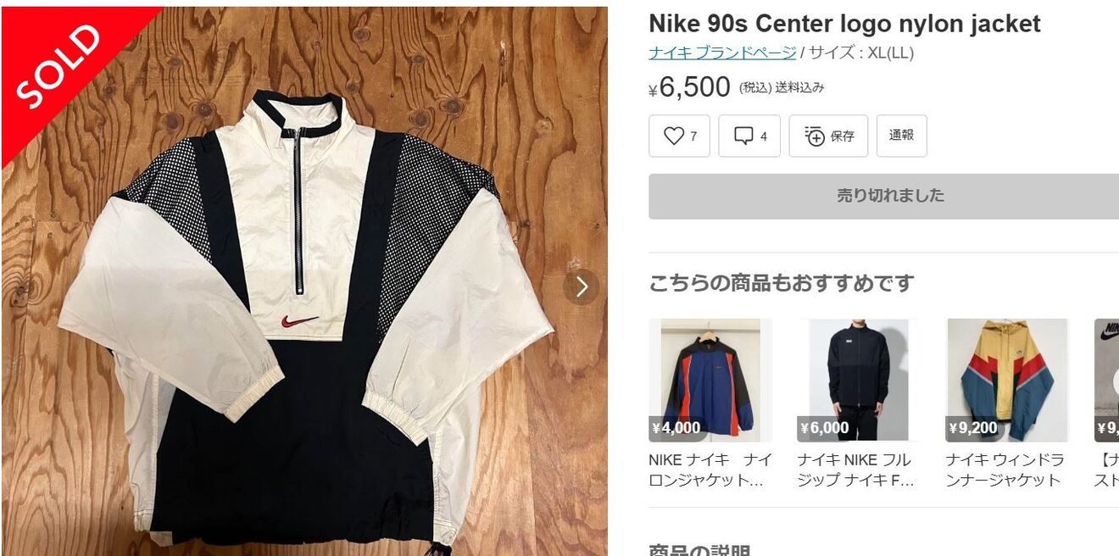Open comments via the speech bubble icon

[749, 136]
